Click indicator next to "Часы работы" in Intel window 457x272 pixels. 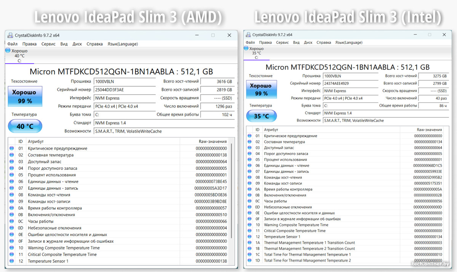point(250,201)
